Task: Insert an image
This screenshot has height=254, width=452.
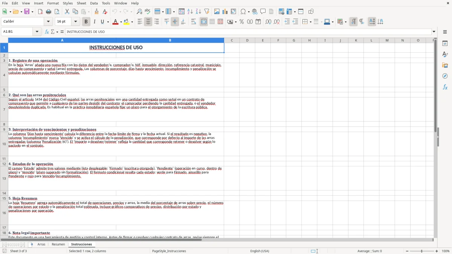Action: pyautogui.click(x=217, y=12)
